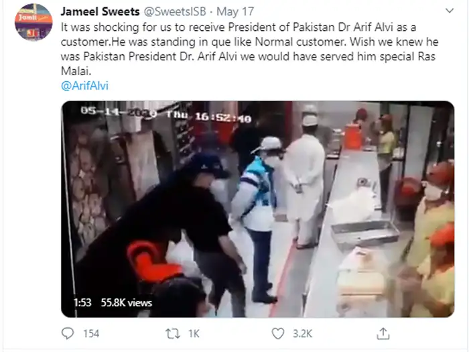The height and width of the screenshot is (352, 469).
Task: Click the reply speech bubble icon
Action: tap(68, 333)
